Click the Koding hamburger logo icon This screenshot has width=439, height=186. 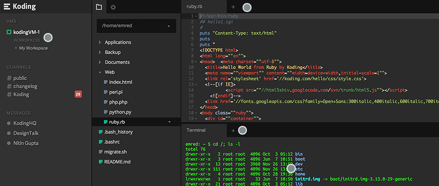[7, 6]
